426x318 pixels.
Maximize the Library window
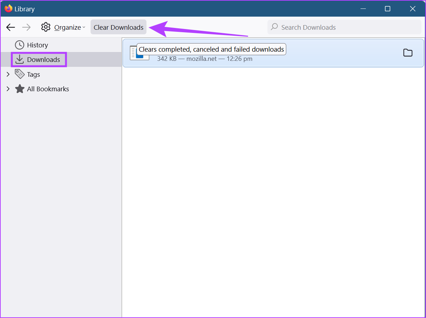point(387,8)
